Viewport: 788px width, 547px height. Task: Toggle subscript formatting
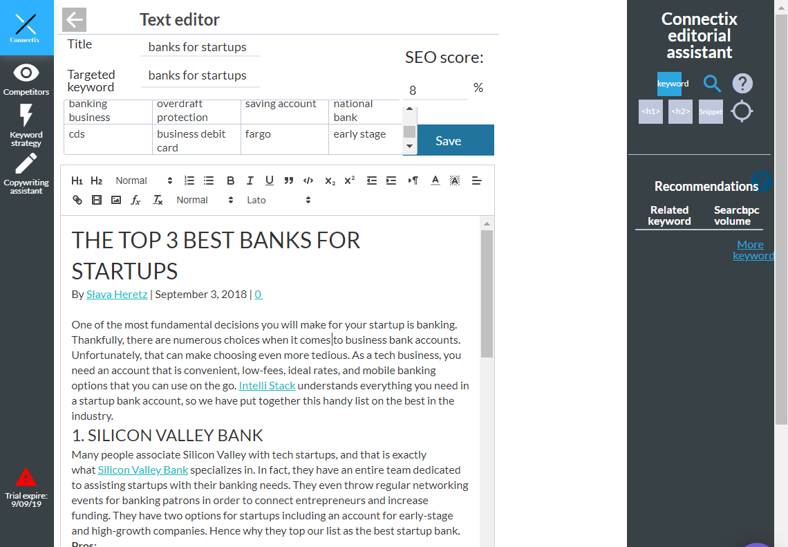click(x=330, y=181)
